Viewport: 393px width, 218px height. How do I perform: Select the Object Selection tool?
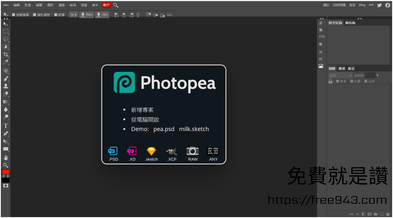tap(6, 47)
